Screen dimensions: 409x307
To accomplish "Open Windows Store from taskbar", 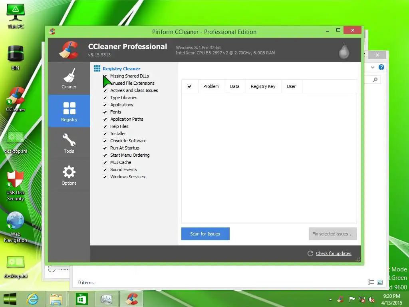I will pyautogui.click(x=81, y=299).
